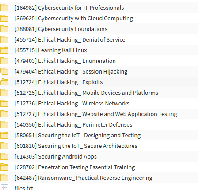
Task: Select folder icon for Learning Kali Linux
Action: (x=4, y=50)
